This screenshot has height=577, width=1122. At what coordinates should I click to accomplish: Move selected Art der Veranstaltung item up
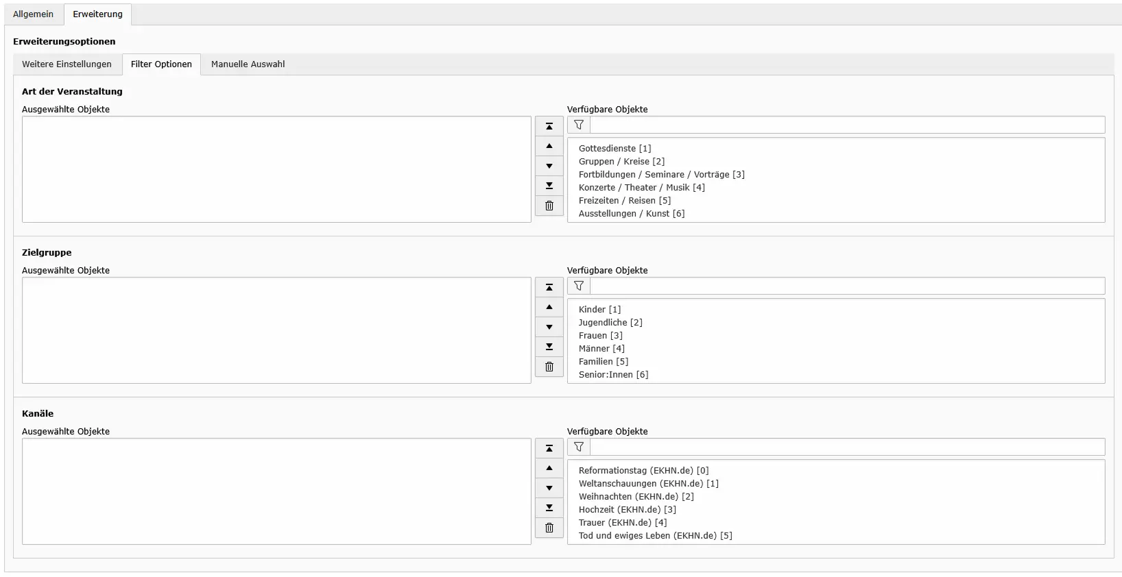pyautogui.click(x=549, y=146)
